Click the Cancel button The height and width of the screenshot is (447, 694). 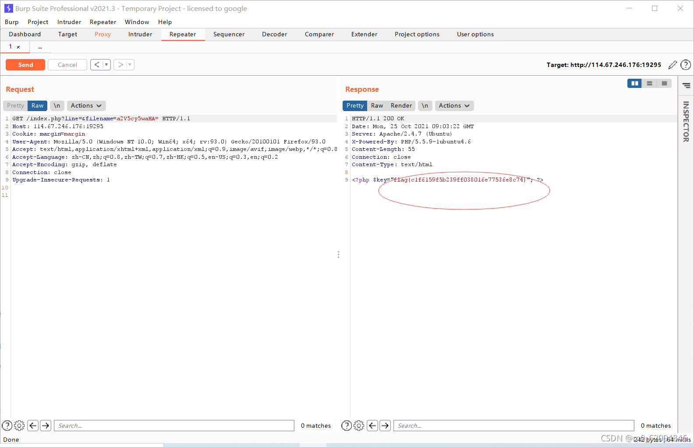coord(67,65)
